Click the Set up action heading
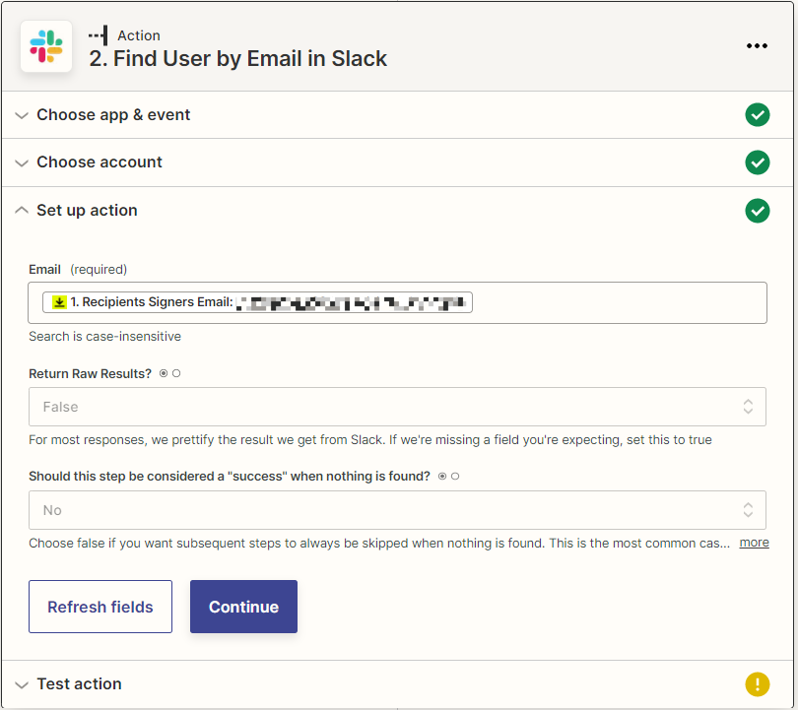Viewport: 798px width, 710px height. click(x=87, y=210)
